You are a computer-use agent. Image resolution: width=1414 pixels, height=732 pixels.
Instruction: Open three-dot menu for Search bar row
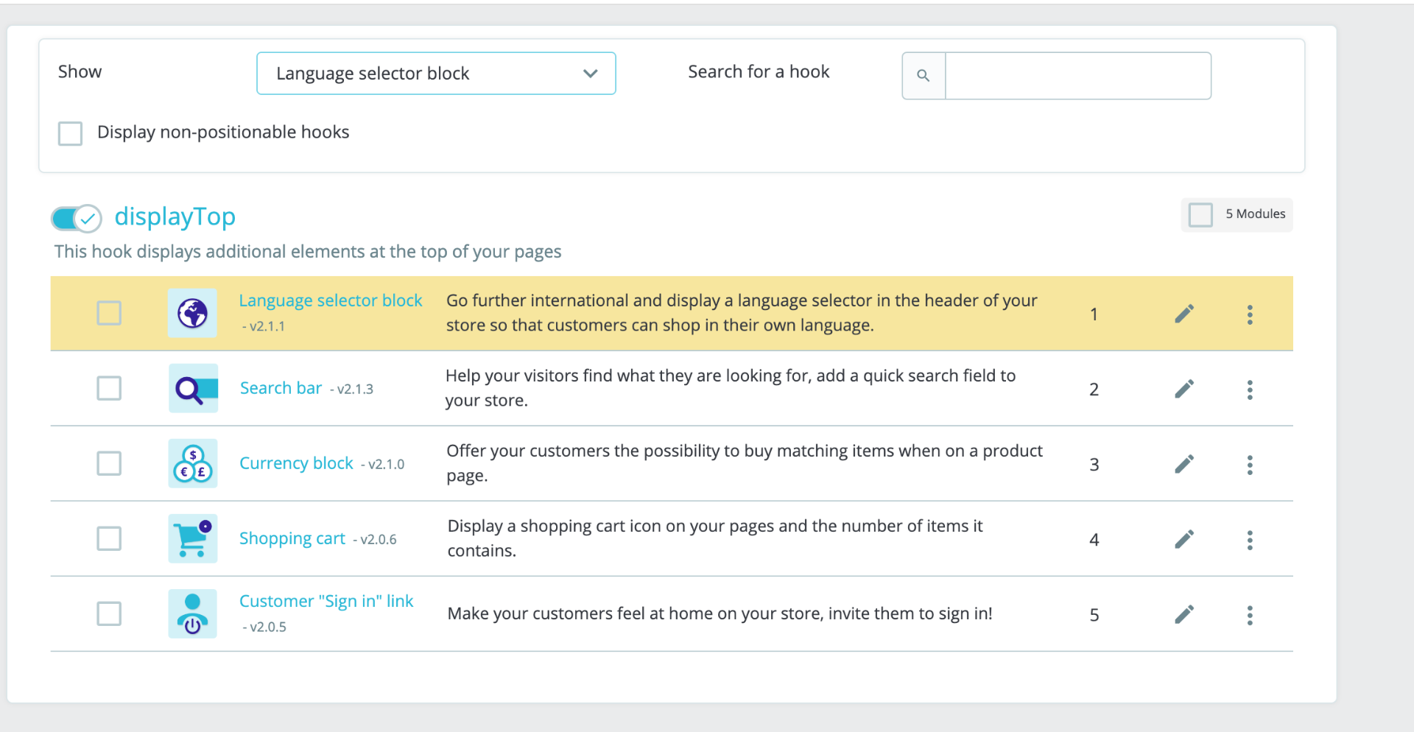[1250, 390]
